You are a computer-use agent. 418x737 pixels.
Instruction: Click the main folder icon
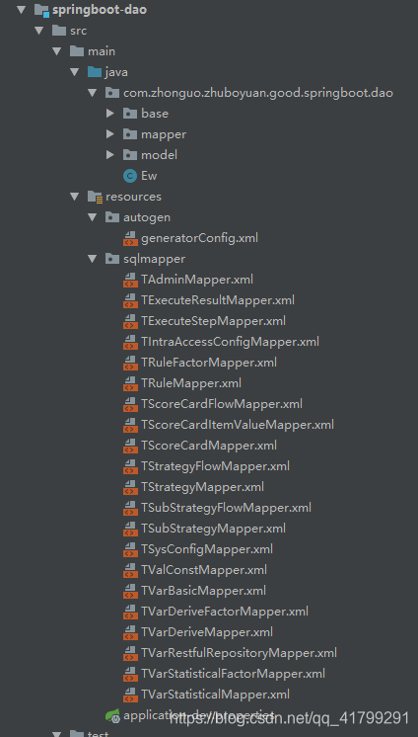click(77, 51)
